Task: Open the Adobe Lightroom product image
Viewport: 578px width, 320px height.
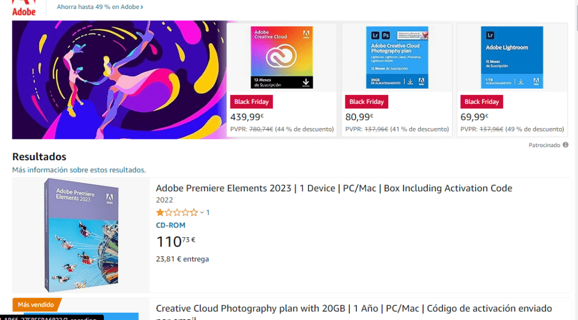Action: pyautogui.click(x=512, y=57)
